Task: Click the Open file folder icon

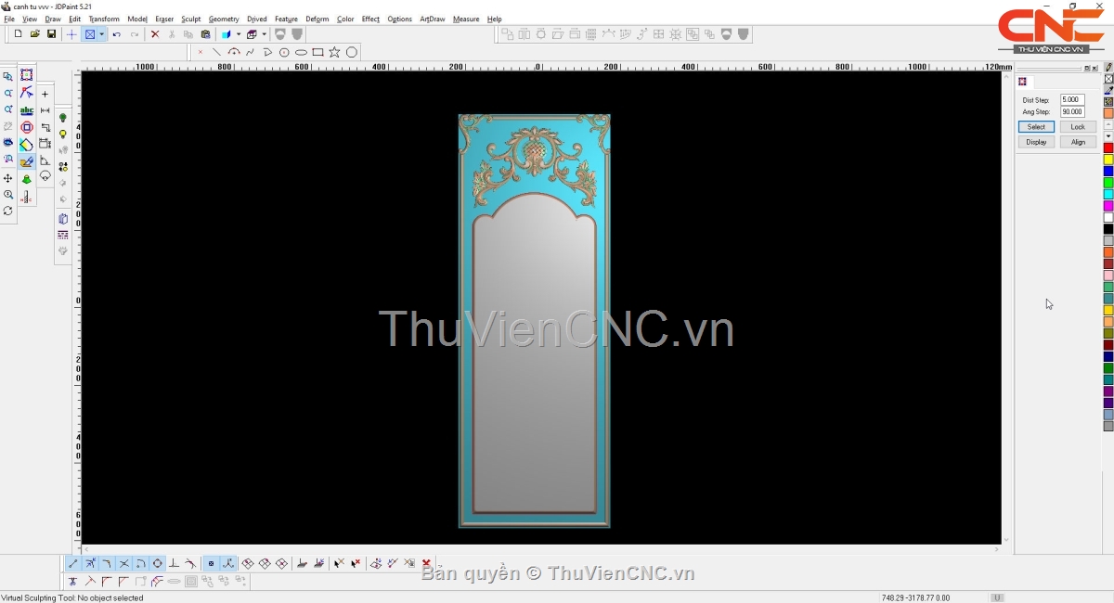Action: 34,34
